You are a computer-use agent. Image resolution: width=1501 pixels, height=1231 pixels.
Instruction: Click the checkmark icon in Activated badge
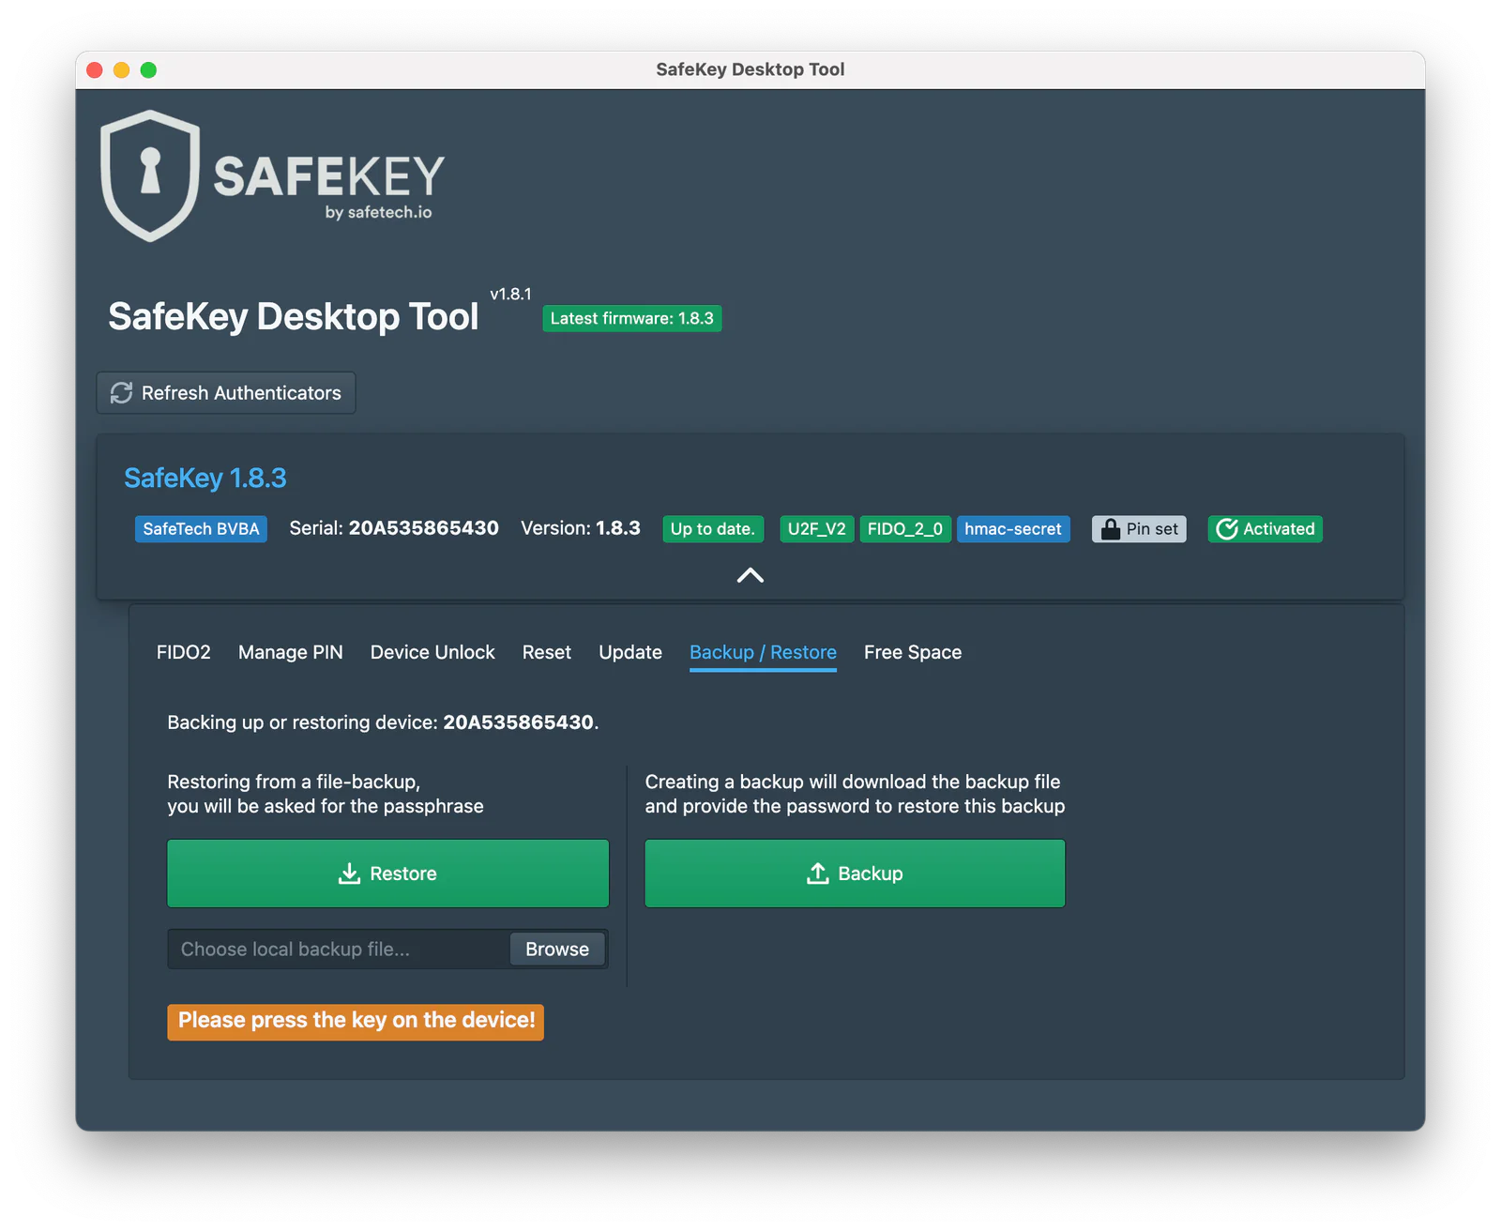point(1227,529)
